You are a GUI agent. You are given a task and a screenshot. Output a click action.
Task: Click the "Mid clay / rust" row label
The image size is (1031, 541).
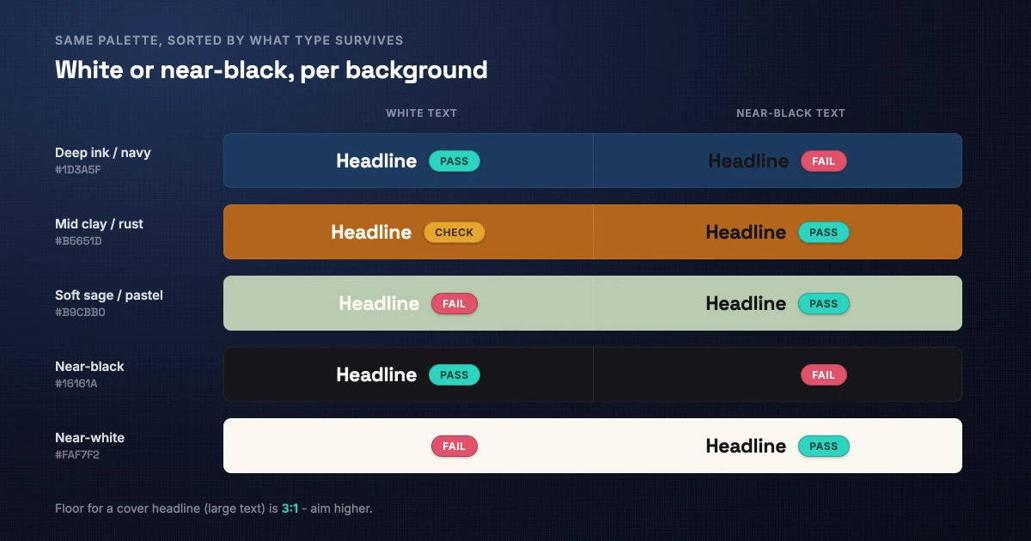click(x=99, y=224)
